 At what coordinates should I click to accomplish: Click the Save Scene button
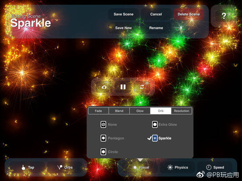coord(124,14)
